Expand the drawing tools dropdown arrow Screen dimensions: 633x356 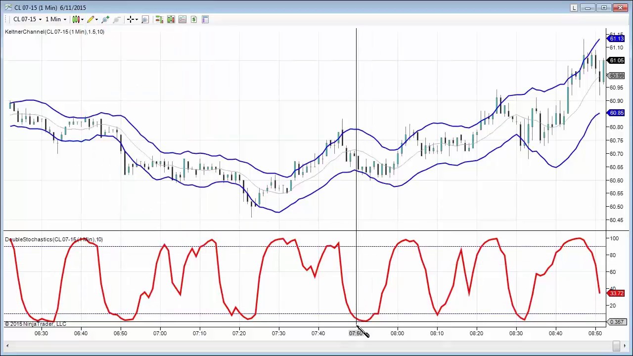pyautogui.click(x=96, y=20)
